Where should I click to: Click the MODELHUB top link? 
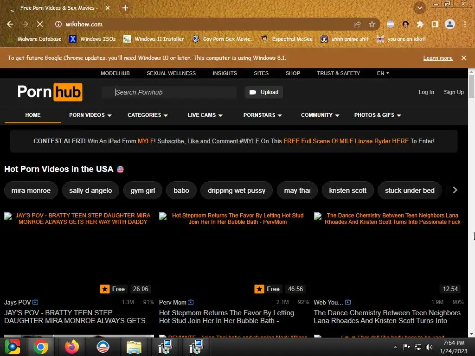click(x=115, y=73)
